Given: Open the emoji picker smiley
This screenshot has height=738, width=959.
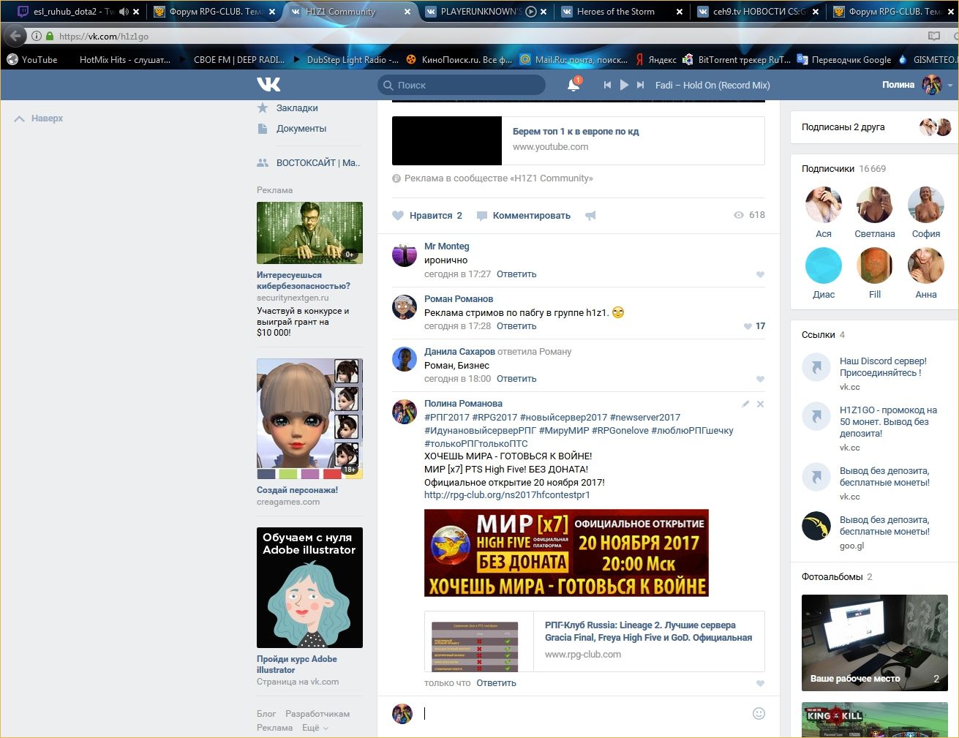Looking at the screenshot, I should pos(759,713).
